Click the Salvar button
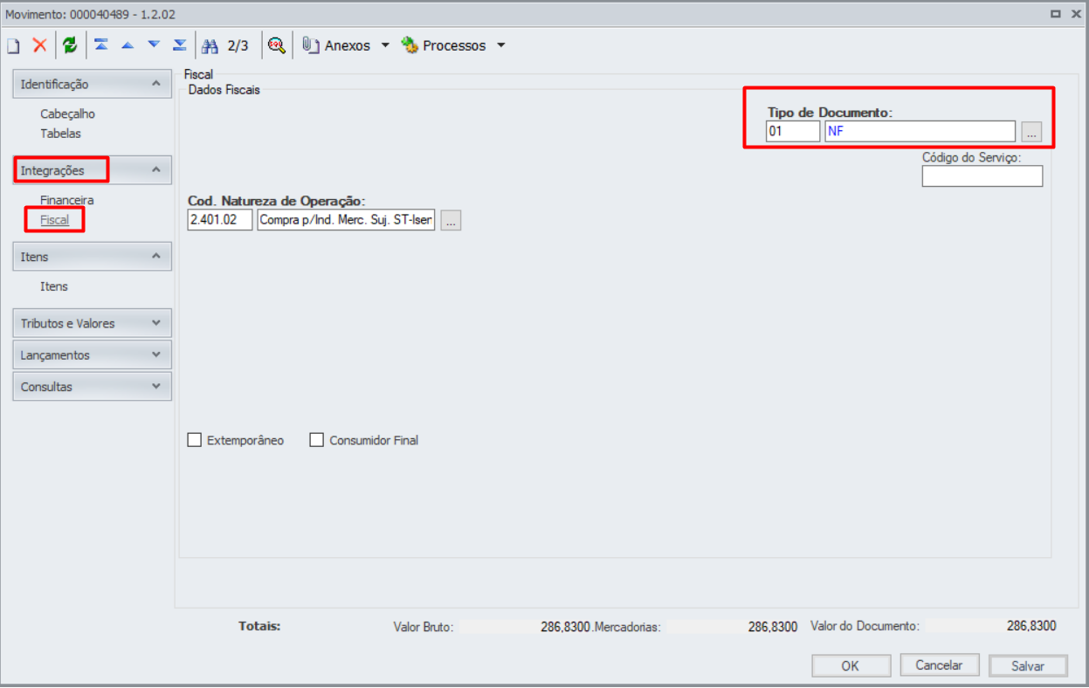Screen dimensions: 1089x688 tap(1028, 665)
